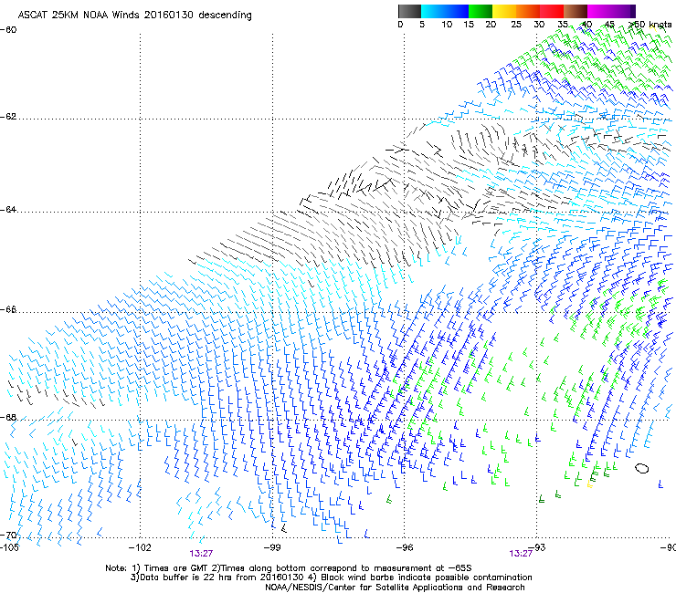This screenshot has width=676, height=593.
Task: Click the title 'ASCAT 25KM NOAA Winds 20160130 descending'
Action: click(x=134, y=15)
